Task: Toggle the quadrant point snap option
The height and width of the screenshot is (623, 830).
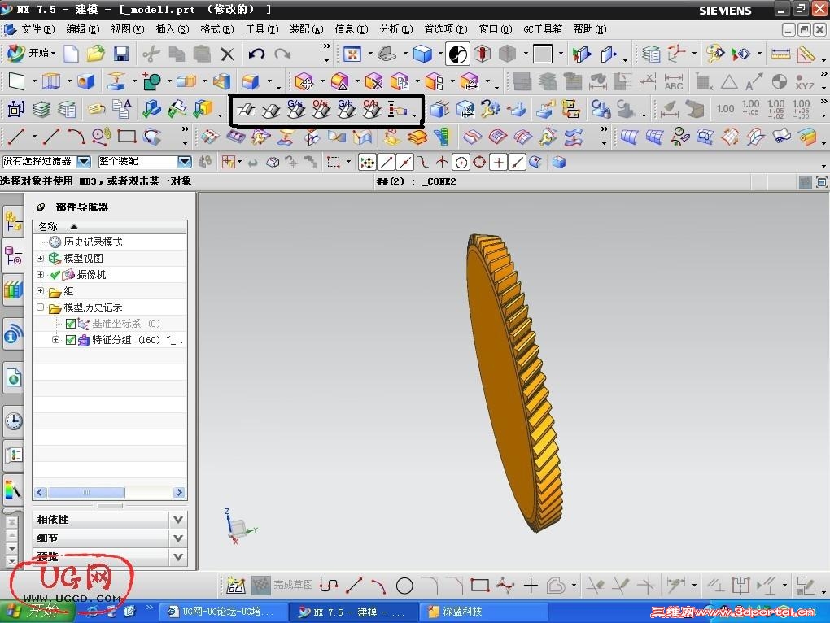Action: click(x=479, y=163)
